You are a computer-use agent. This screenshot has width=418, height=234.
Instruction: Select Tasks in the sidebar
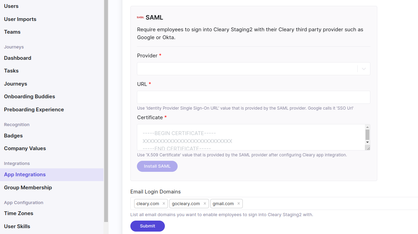click(11, 71)
